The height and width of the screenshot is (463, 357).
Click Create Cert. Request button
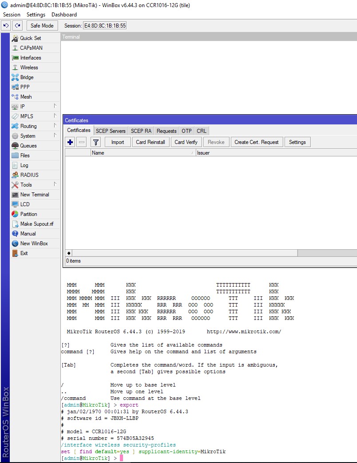pyautogui.click(x=256, y=142)
